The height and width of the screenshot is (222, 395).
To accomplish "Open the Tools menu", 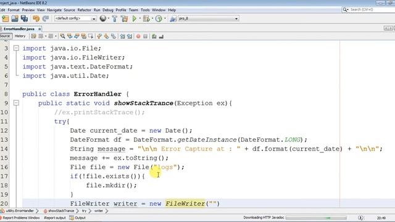I will tap(145, 10).
